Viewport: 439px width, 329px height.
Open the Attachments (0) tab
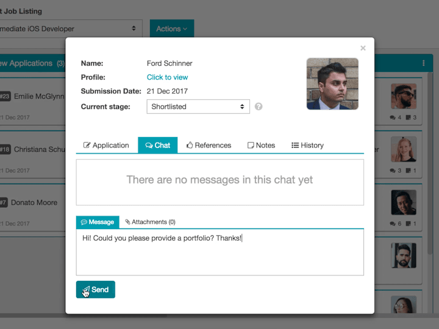150,222
